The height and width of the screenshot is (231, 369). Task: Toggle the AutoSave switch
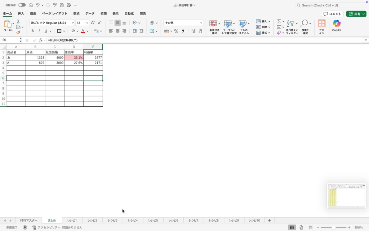coord(22,5)
